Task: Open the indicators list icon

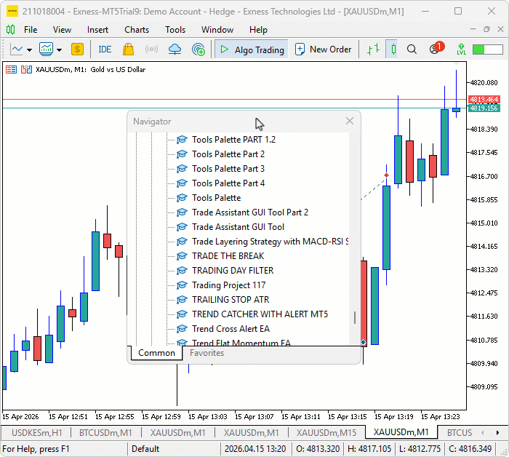Action: 46,49
